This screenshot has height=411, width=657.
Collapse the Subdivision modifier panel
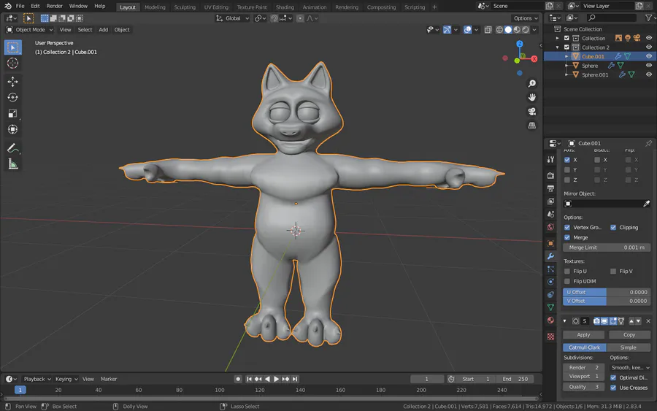coord(565,321)
